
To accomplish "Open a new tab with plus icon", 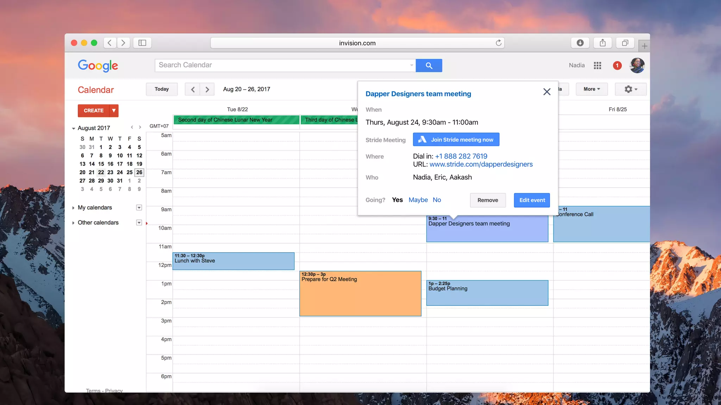I will click(x=644, y=46).
